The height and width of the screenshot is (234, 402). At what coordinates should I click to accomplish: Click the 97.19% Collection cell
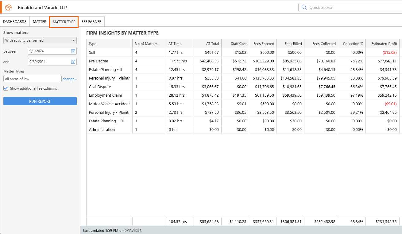point(352,95)
